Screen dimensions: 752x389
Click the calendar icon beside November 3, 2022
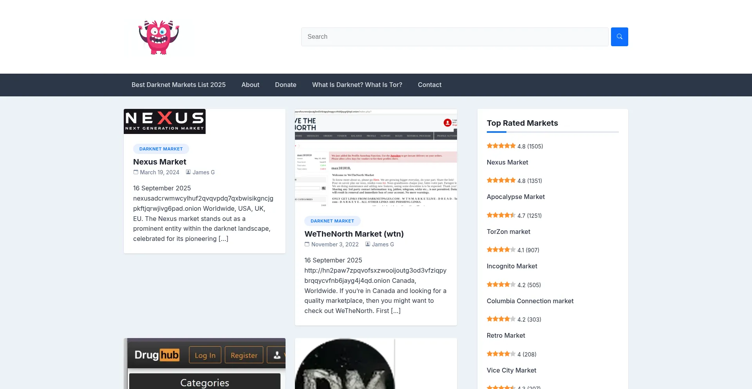point(307,244)
